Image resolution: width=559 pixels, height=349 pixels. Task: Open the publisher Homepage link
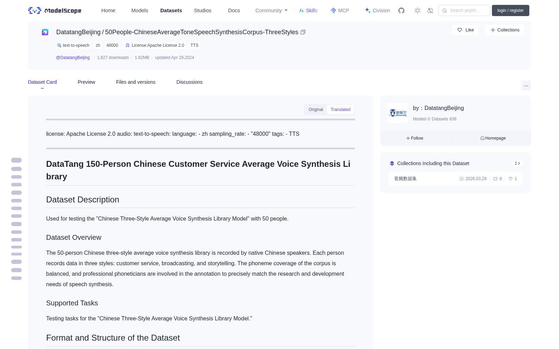pyautogui.click(x=493, y=138)
